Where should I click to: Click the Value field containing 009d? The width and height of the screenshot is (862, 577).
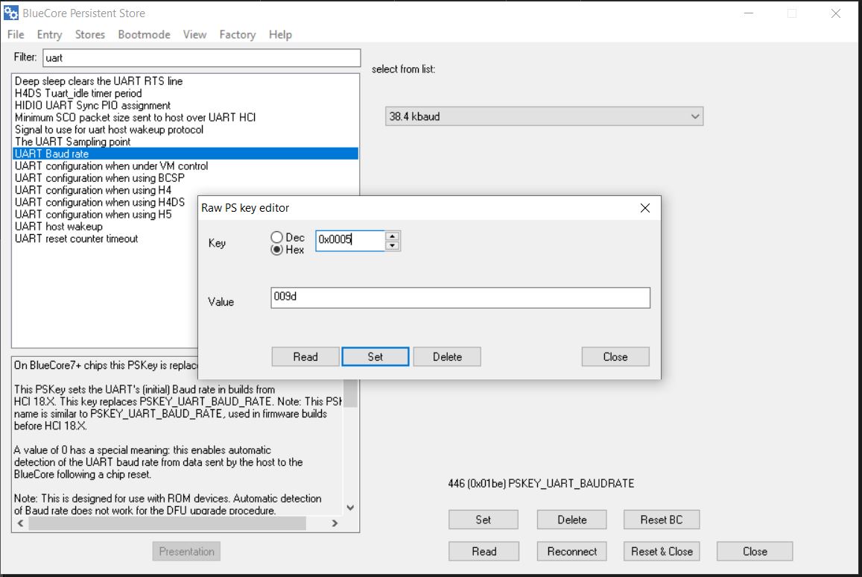(x=460, y=297)
